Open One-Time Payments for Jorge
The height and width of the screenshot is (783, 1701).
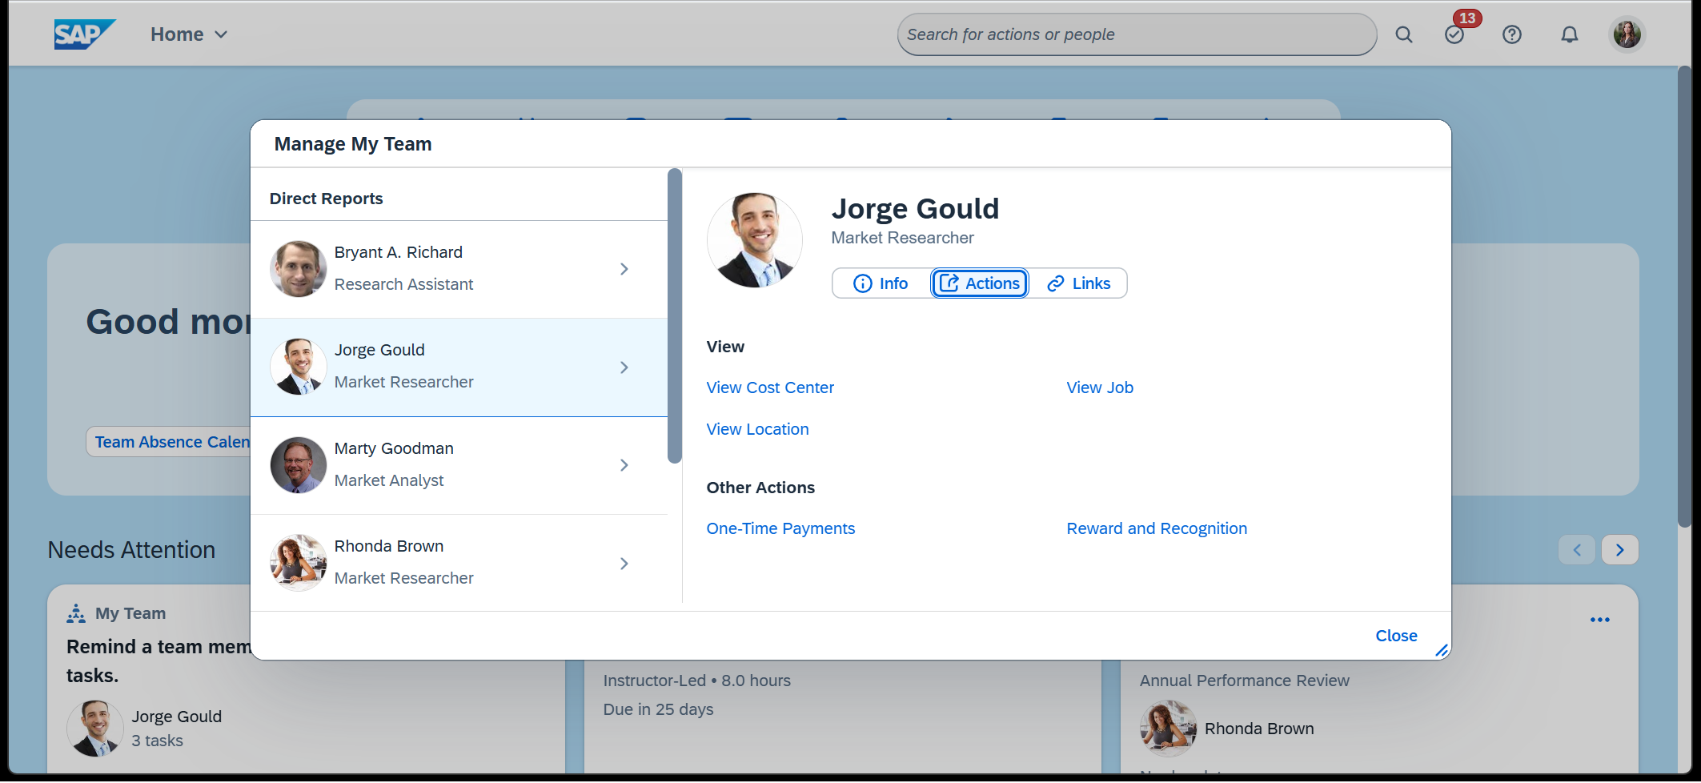click(780, 528)
